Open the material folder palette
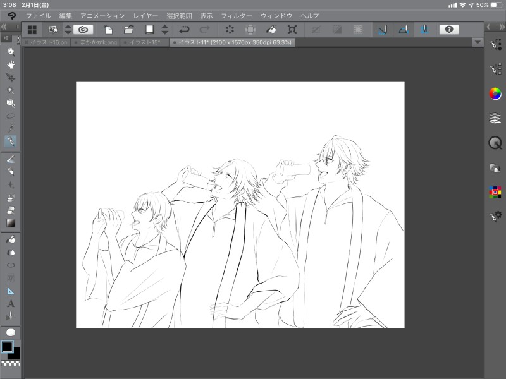This screenshot has height=379, width=506. (x=495, y=168)
